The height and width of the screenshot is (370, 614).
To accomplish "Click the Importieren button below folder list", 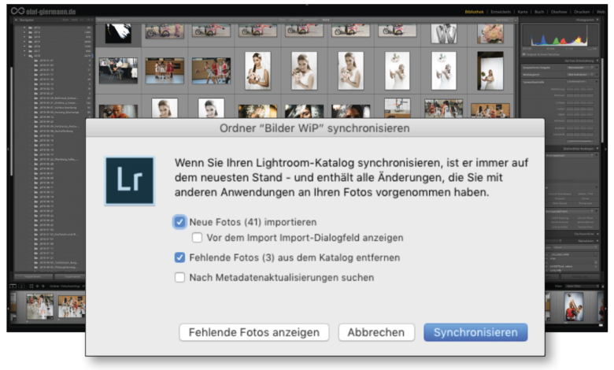I will (33, 277).
